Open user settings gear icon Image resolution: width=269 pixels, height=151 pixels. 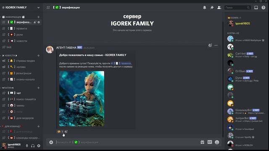[39, 146]
